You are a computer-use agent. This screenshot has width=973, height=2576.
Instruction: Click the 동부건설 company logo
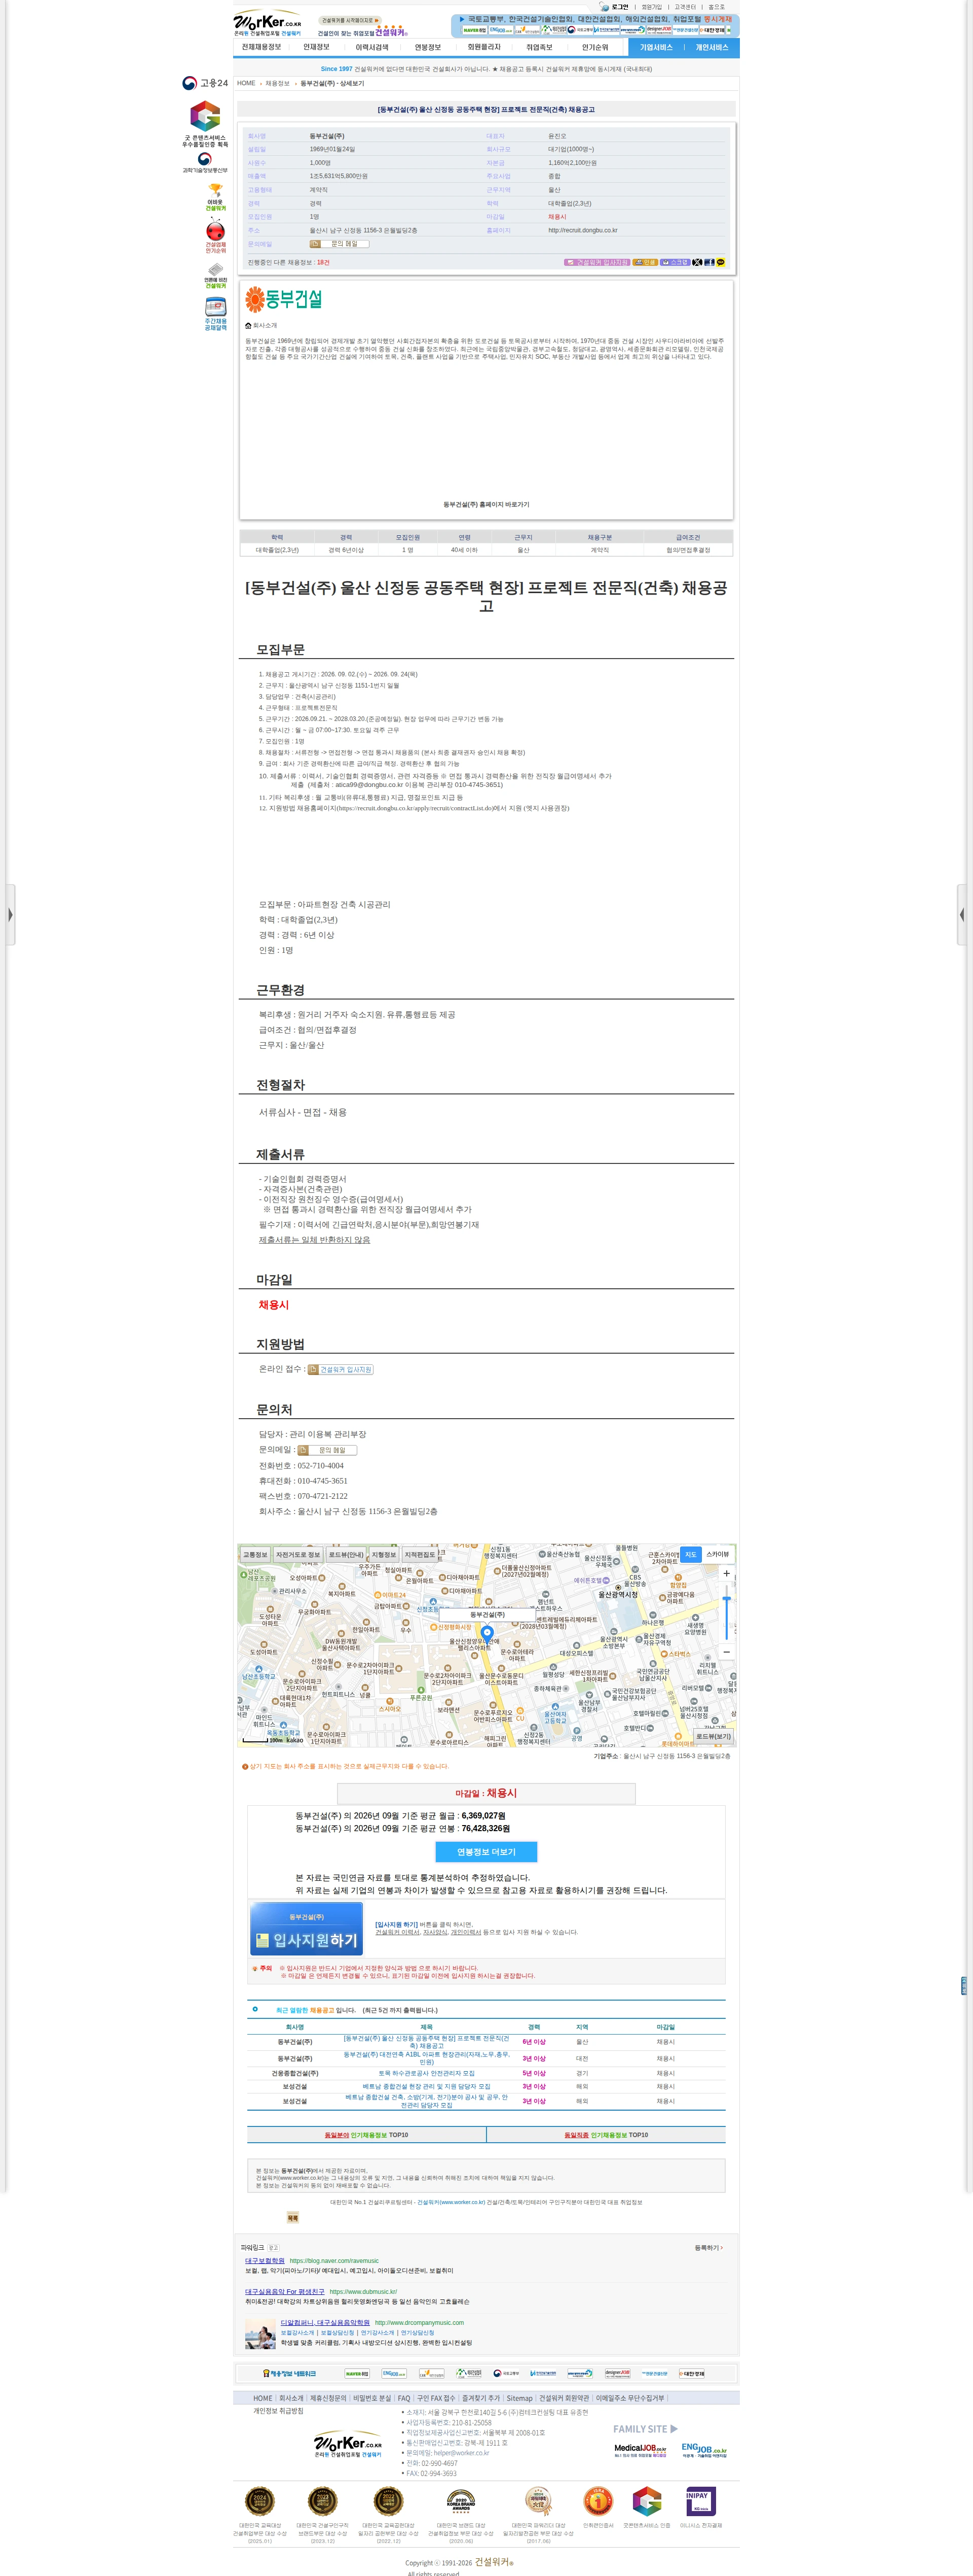coord(284,299)
